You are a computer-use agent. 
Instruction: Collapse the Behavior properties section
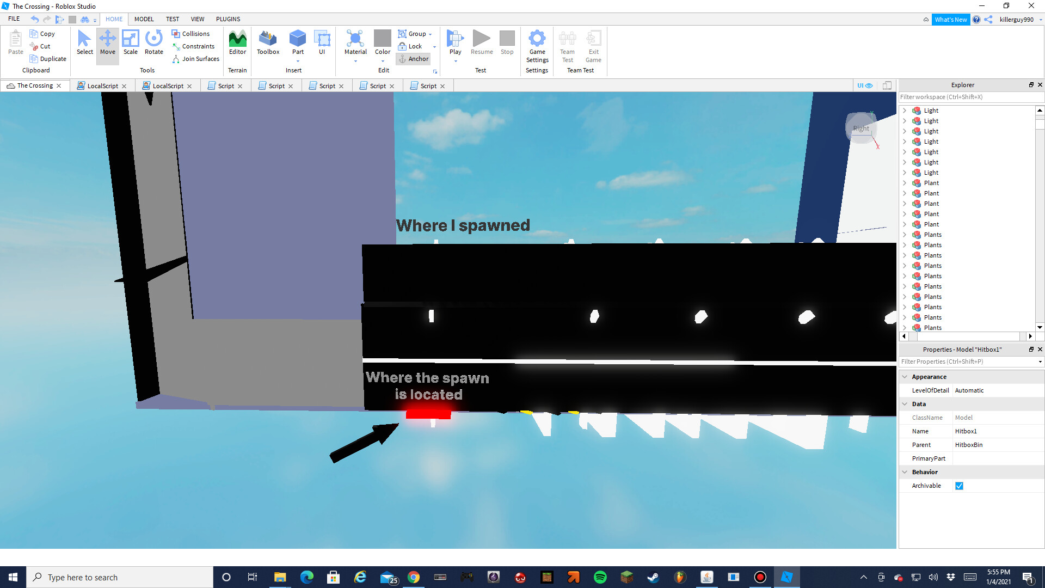click(905, 472)
